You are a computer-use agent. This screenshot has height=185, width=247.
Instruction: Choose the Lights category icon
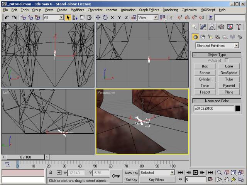click(x=210, y=37)
